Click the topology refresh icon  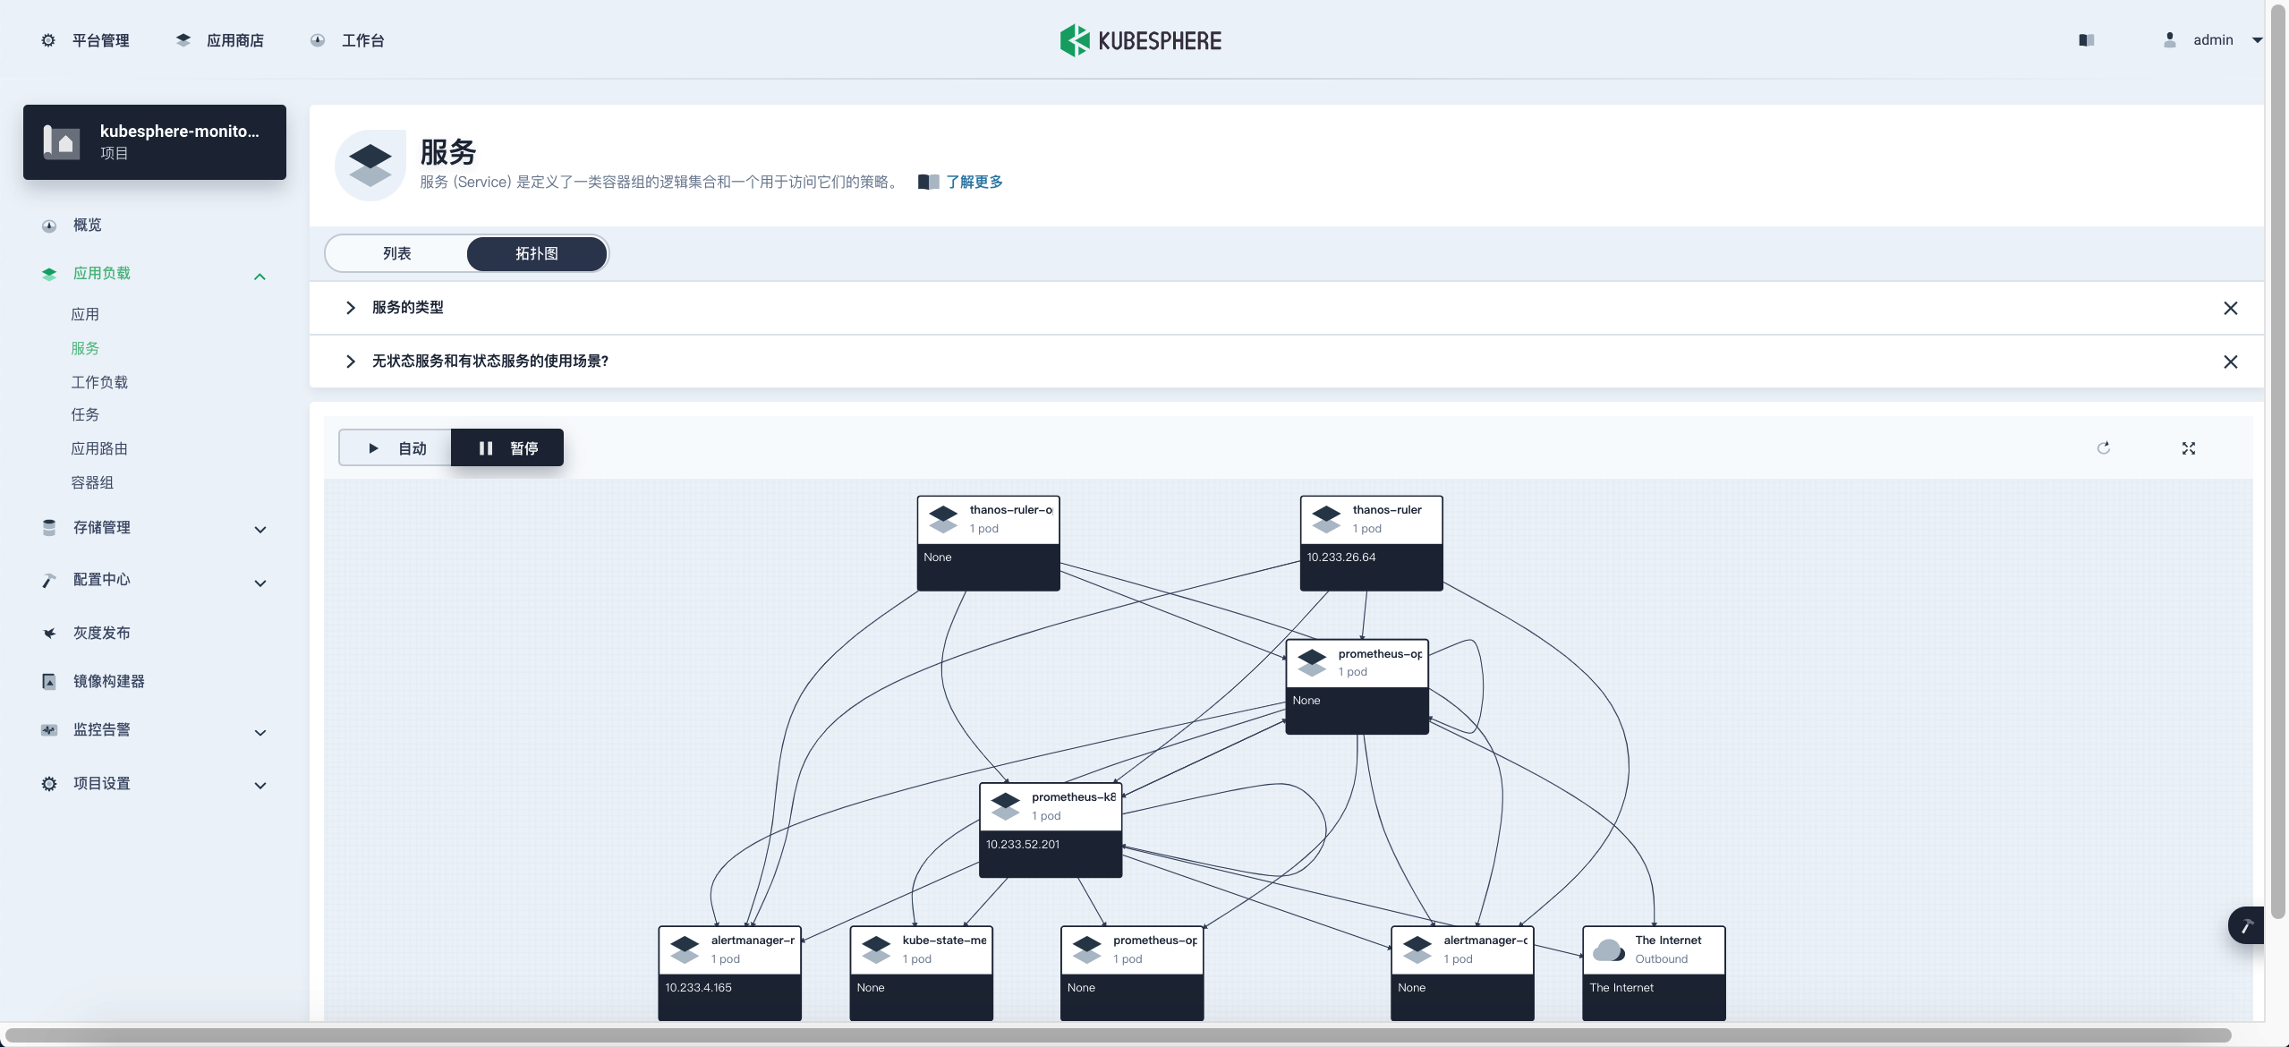coord(2103,448)
